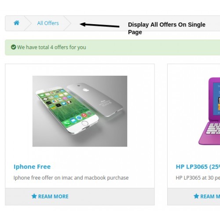Click the green checkmark icon in the alert

click(x=14, y=47)
